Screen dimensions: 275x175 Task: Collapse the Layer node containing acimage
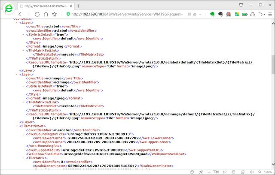[17, 74]
